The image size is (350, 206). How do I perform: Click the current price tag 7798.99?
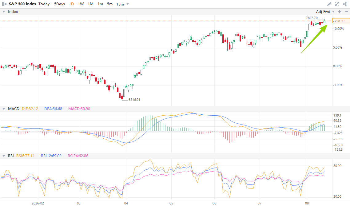click(341, 21)
